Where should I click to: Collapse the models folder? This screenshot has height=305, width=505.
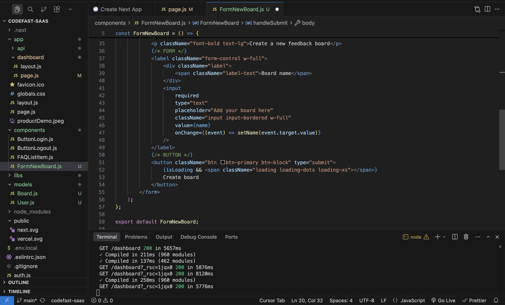[44, 185]
